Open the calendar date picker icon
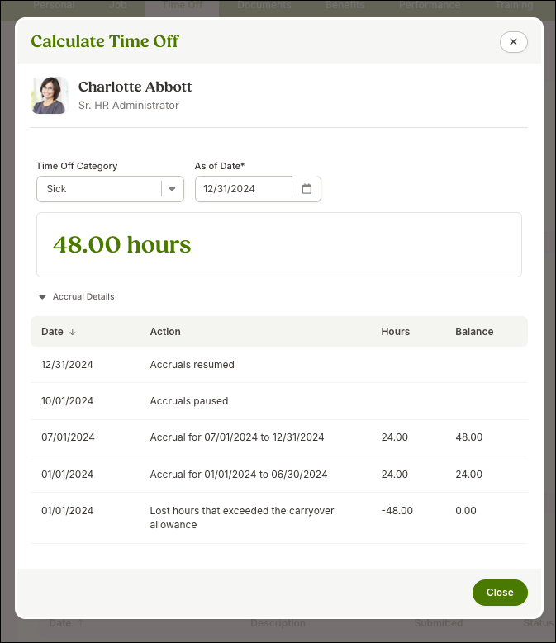The image size is (556, 643). tap(307, 189)
